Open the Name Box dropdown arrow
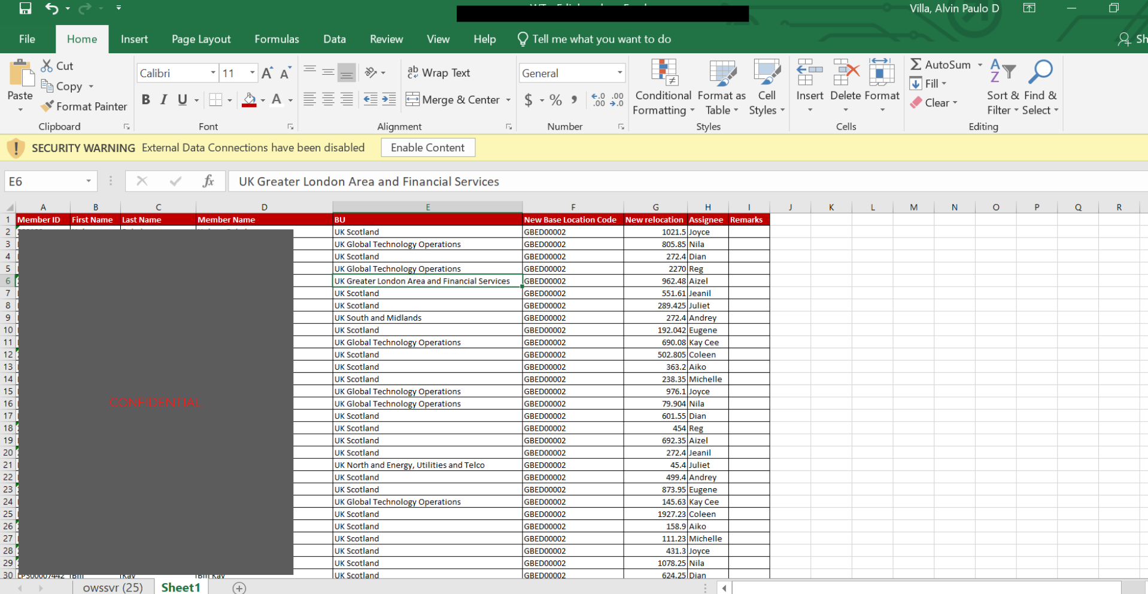The height and width of the screenshot is (594, 1148). [x=89, y=181]
